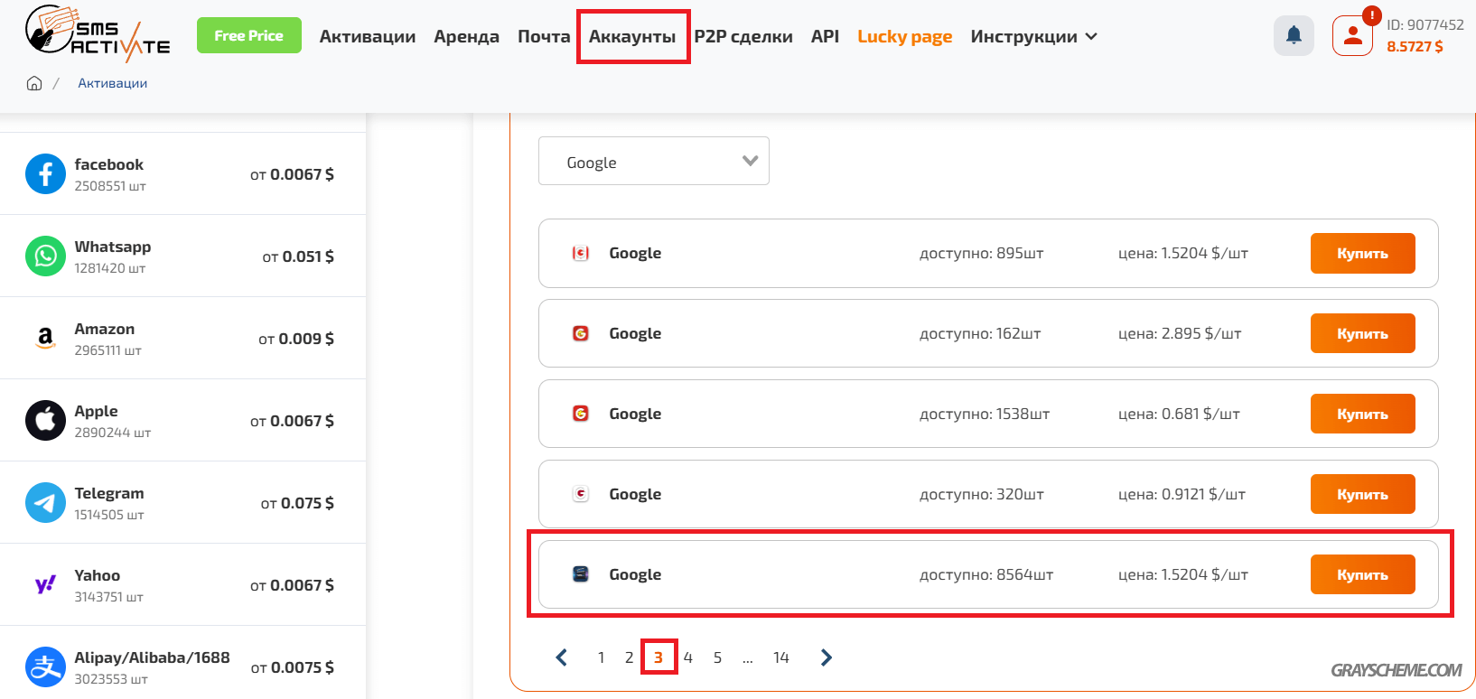1476x699 pixels.
Task: Expand the Инструкции menu
Action: [1033, 36]
